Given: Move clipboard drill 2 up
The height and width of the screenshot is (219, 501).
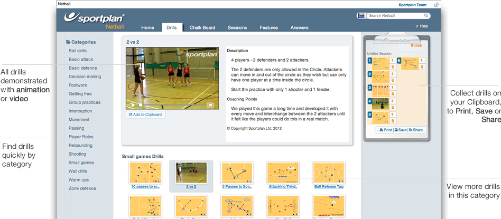Looking at the screenshot, I should (x=392, y=74).
